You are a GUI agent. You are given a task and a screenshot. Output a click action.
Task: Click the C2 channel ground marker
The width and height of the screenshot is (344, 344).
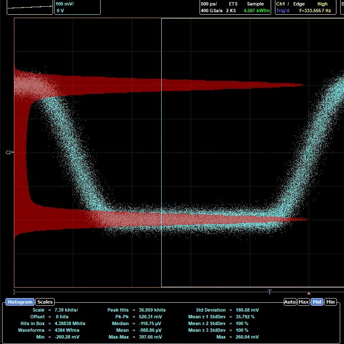10,152
